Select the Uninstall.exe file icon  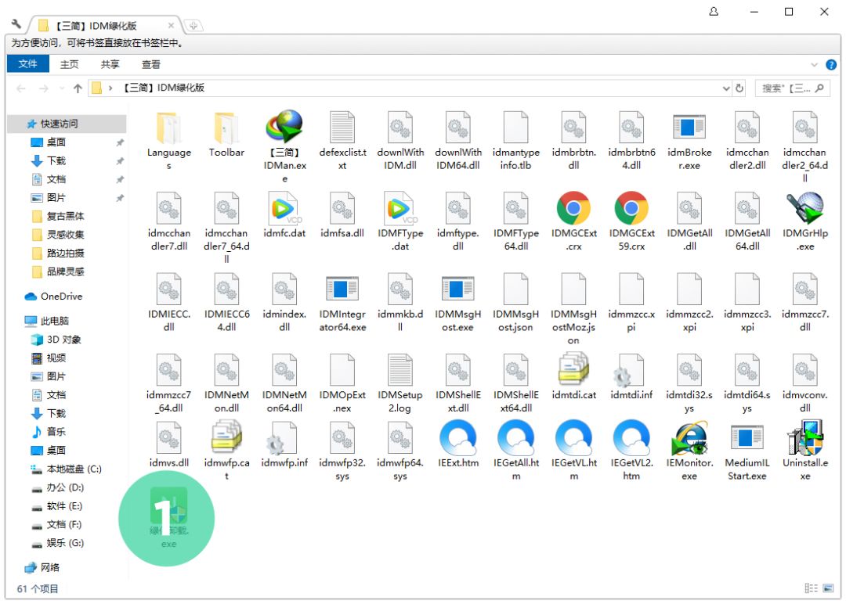coord(804,439)
